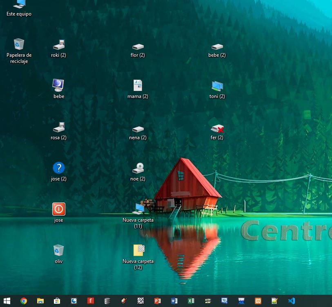Select the noe (2) disc drive icon
The height and width of the screenshot is (307, 332).
pos(138,168)
